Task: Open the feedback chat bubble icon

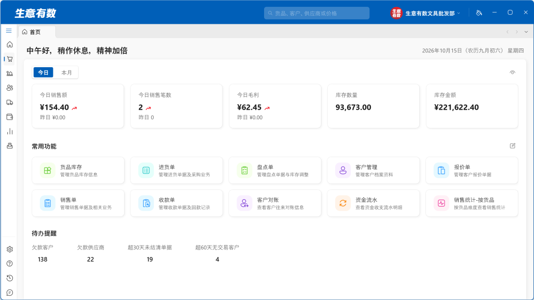Action: [x=9, y=293]
